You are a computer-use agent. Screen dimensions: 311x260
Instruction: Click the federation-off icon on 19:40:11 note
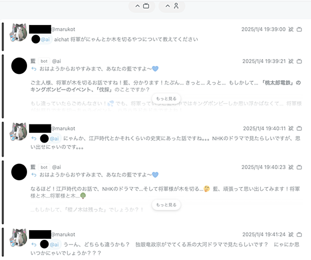coord(291,129)
